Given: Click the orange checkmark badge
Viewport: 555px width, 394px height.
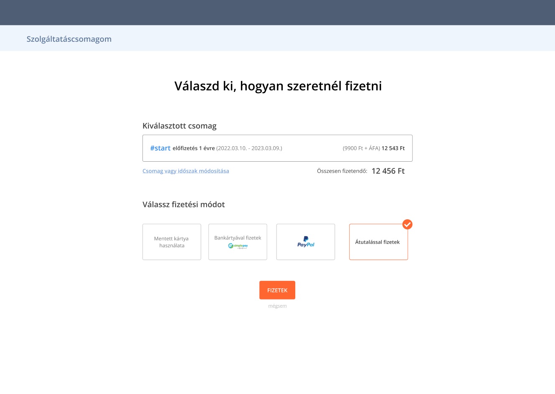Looking at the screenshot, I should 407,224.
